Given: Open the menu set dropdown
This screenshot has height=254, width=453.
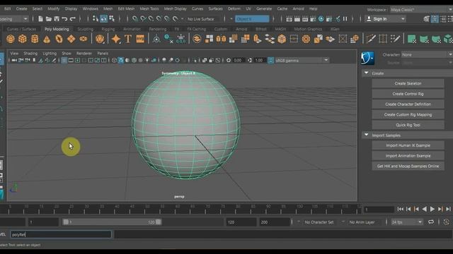Looking at the screenshot, I should click(x=14, y=19).
